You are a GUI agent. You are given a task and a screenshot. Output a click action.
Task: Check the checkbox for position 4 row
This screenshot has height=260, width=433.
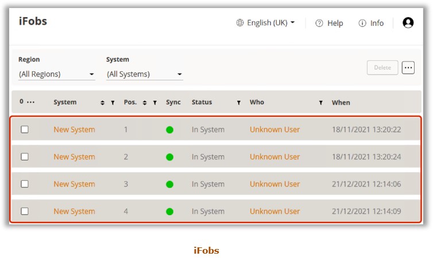[x=25, y=211]
